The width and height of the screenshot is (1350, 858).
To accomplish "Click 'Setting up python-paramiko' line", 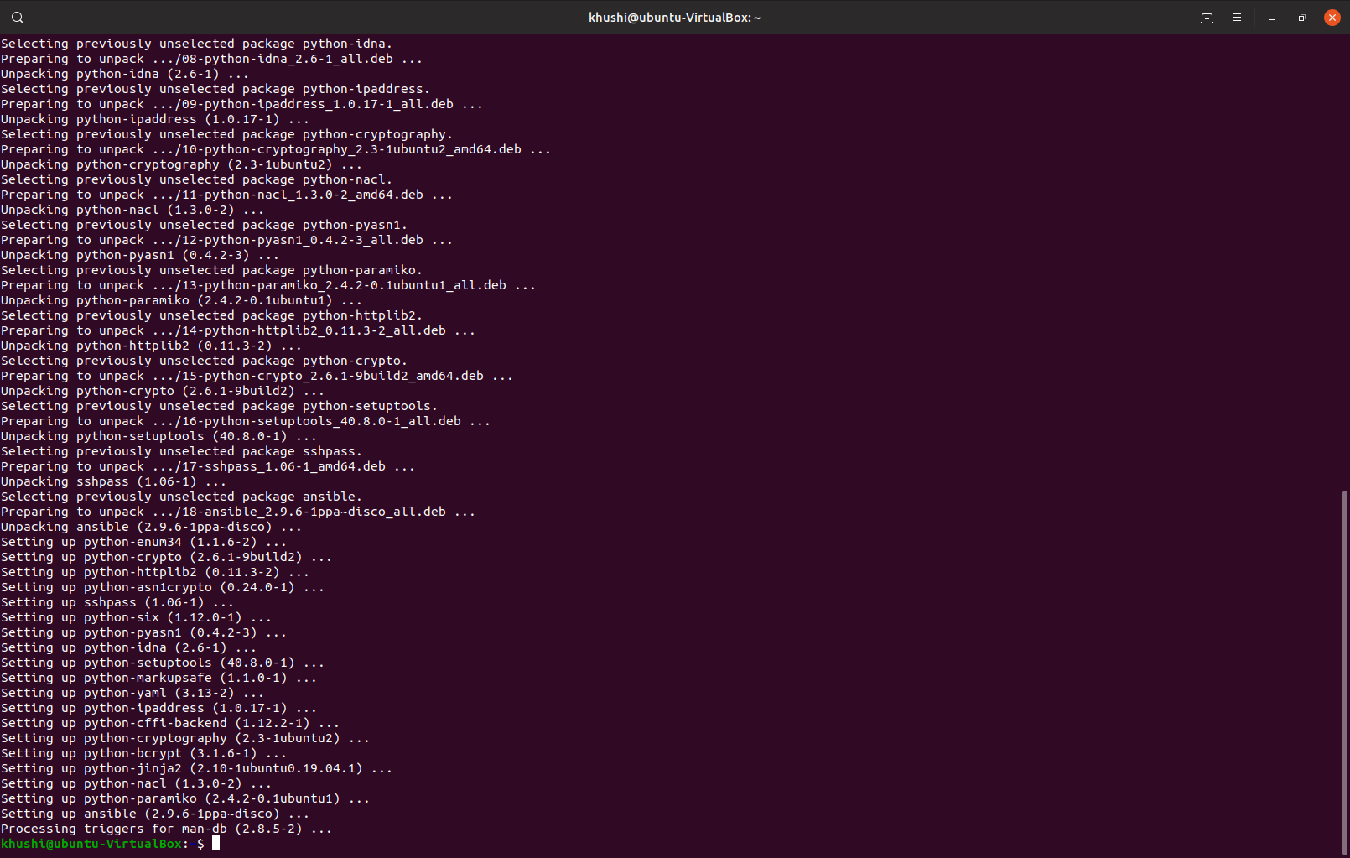I will click(185, 798).
